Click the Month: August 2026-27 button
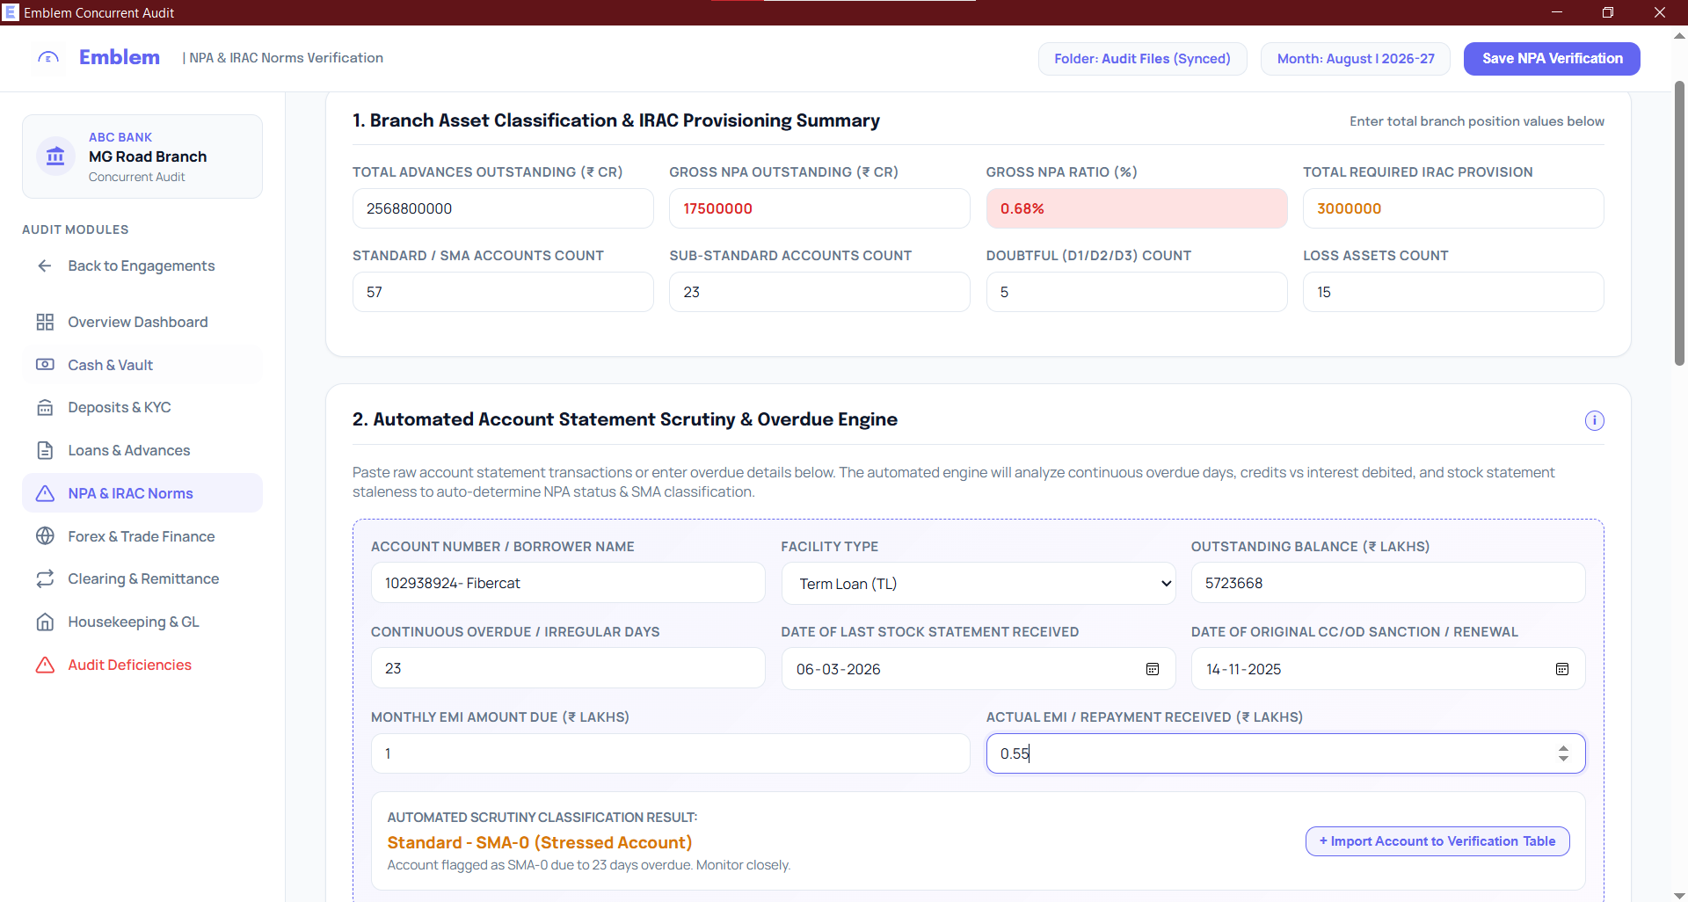Screen dimensions: 1688x902 [1356, 59]
